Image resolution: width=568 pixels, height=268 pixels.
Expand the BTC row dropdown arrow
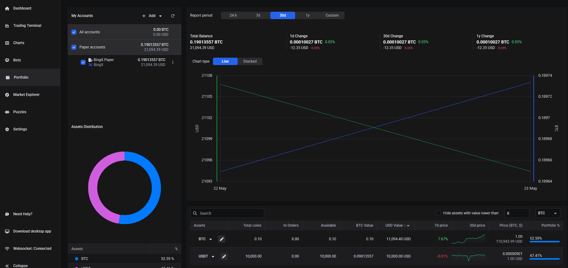(x=211, y=239)
